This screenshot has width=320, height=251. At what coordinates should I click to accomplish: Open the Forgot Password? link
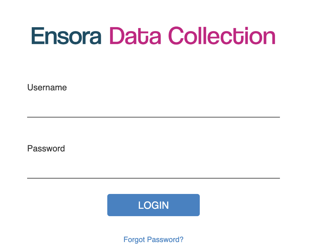coord(154,240)
